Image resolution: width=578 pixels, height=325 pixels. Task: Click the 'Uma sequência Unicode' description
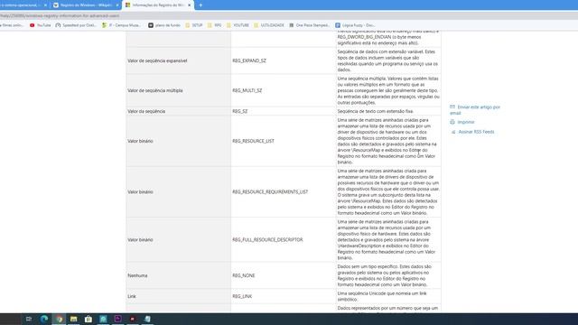[x=382, y=296]
